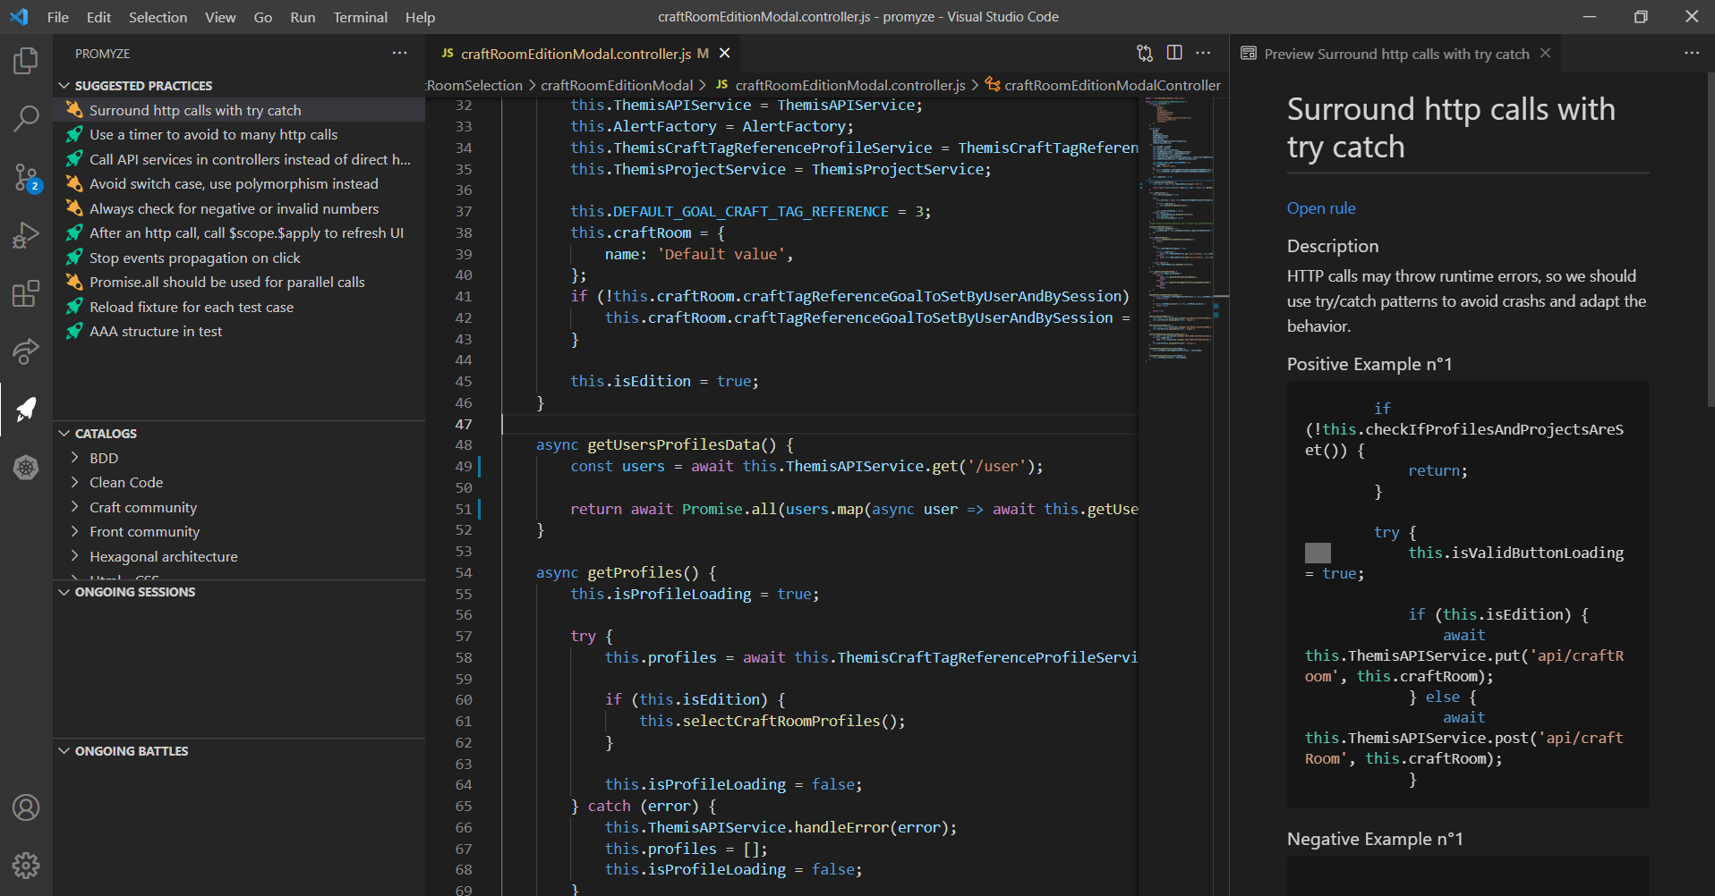Open the Manage settings gear
The height and width of the screenshot is (896, 1715).
(26, 865)
